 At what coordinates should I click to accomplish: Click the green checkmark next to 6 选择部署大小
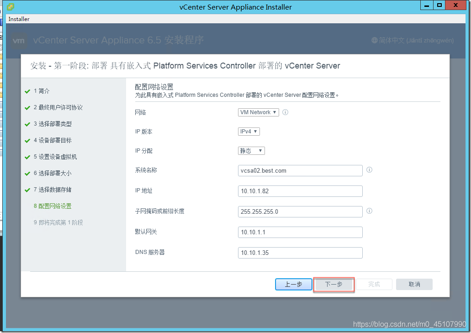[x=27, y=174]
